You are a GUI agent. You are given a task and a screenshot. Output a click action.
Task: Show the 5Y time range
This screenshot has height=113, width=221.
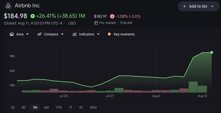pyautogui.click(x=81, y=108)
